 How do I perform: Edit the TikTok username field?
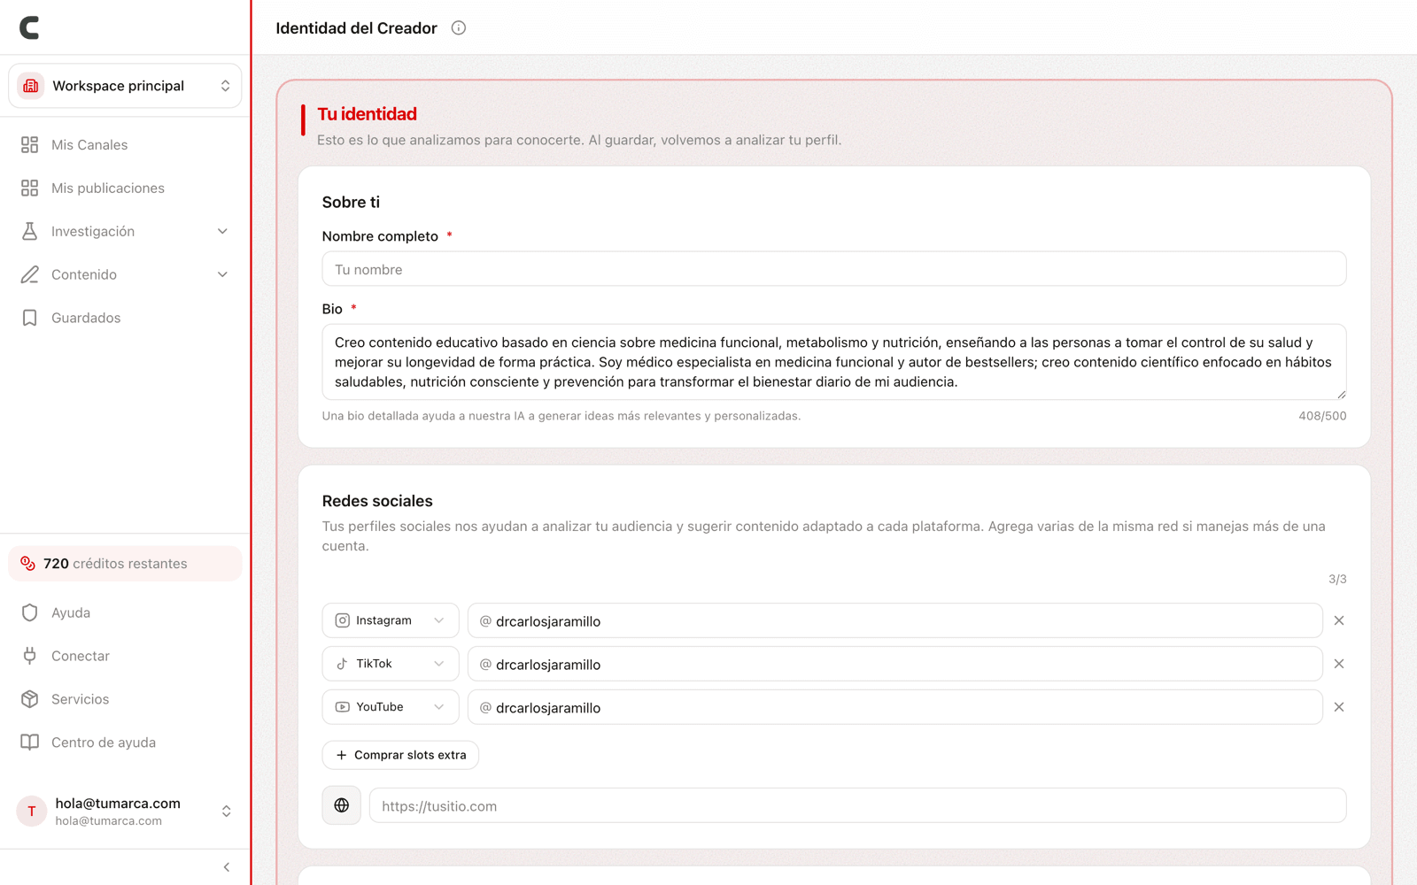895,664
